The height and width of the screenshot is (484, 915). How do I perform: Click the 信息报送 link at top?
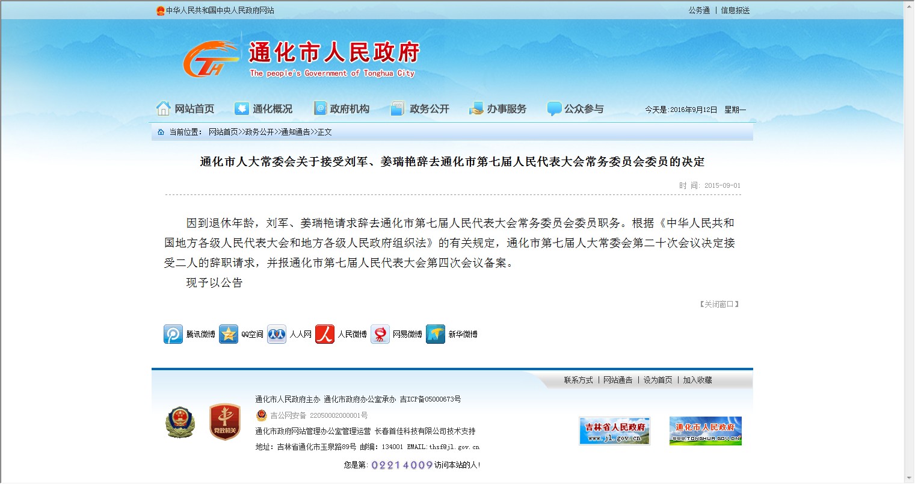(735, 10)
